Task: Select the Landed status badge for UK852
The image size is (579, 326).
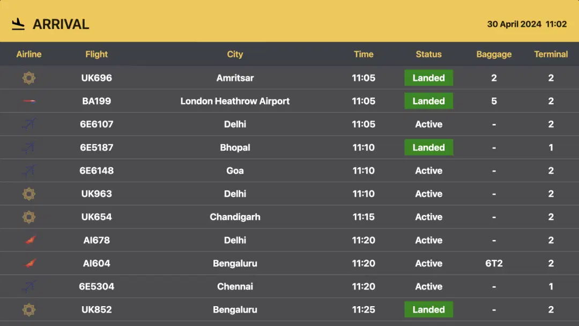Action: (x=428, y=309)
